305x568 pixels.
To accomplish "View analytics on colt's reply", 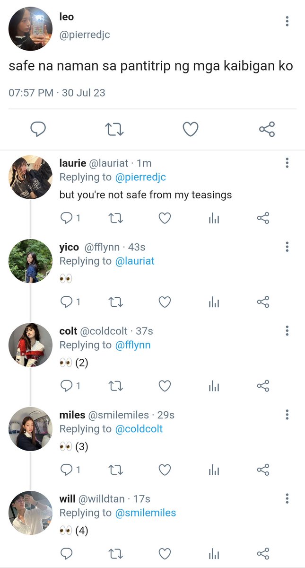I will coord(214,386).
